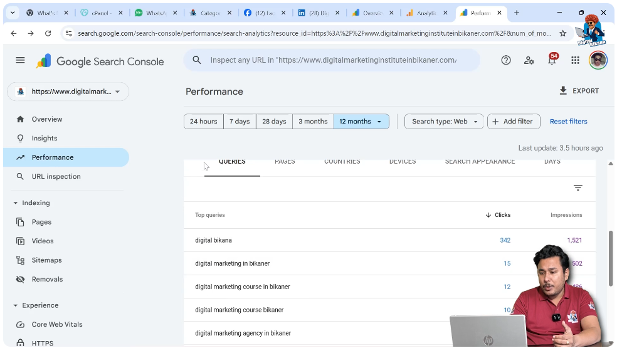Select the 28 days range
617x348 pixels.
(274, 121)
